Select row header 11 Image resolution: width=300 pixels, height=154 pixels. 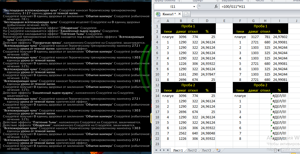tap(157, 80)
